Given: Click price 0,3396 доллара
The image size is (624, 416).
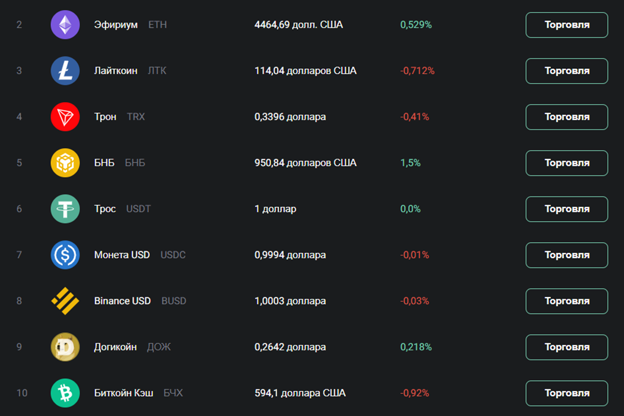Looking at the screenshot, I should (x=290, y=117).
